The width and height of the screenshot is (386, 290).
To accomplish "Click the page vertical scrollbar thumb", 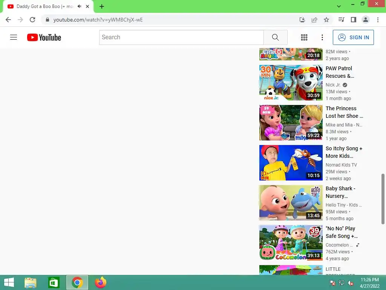I will click(x=383, y=199).
